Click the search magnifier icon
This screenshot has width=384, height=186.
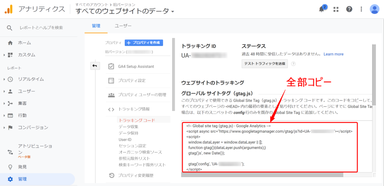[x=9, y=28]
